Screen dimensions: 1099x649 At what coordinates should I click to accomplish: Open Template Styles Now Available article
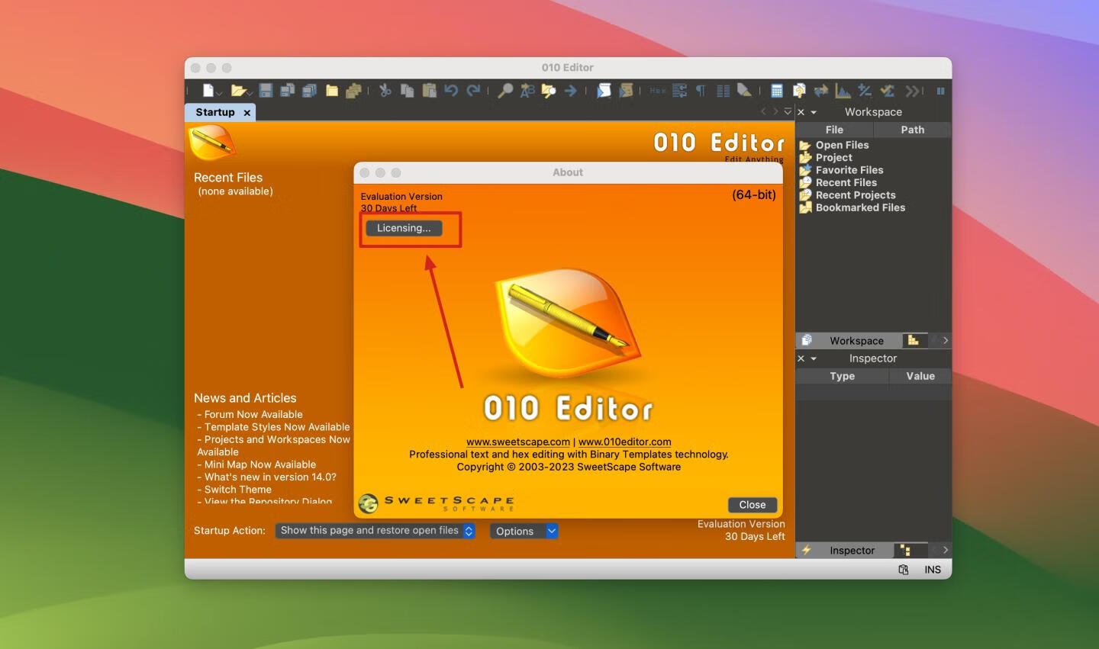276,427
